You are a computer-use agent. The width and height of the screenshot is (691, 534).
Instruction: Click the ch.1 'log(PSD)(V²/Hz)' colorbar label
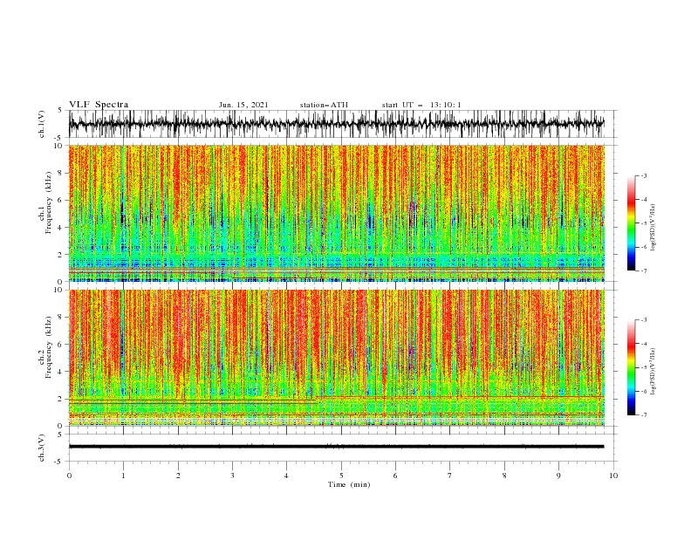point(653,228)
